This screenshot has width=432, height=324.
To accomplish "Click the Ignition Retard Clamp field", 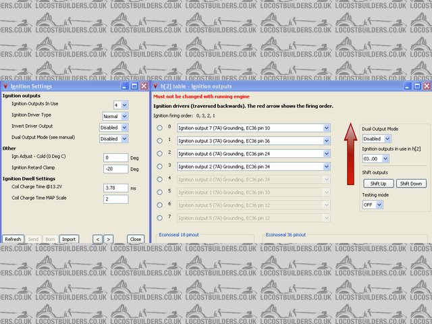I will 115,169.
